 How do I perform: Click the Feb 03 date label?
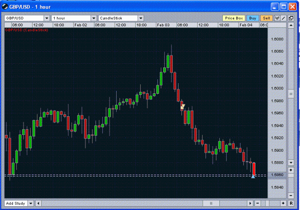click(x=163, y=25)
